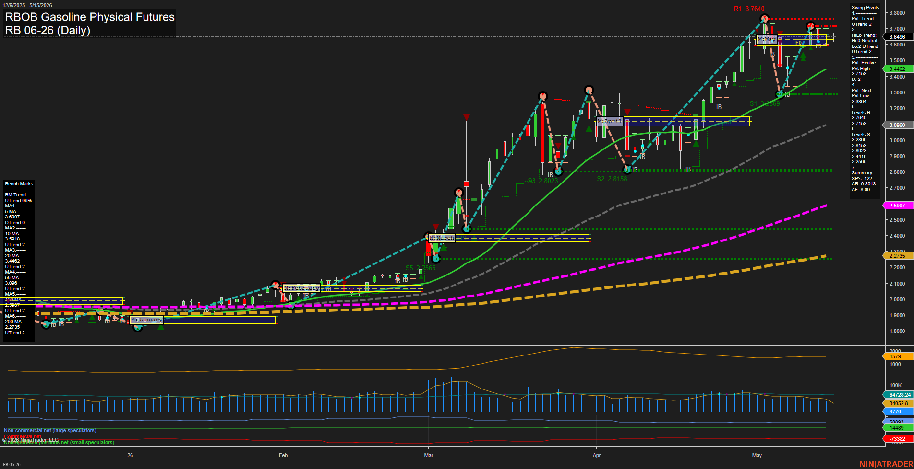Click the green 14489 COT value tag
The image size is (914, 469).
coord(897,428)
